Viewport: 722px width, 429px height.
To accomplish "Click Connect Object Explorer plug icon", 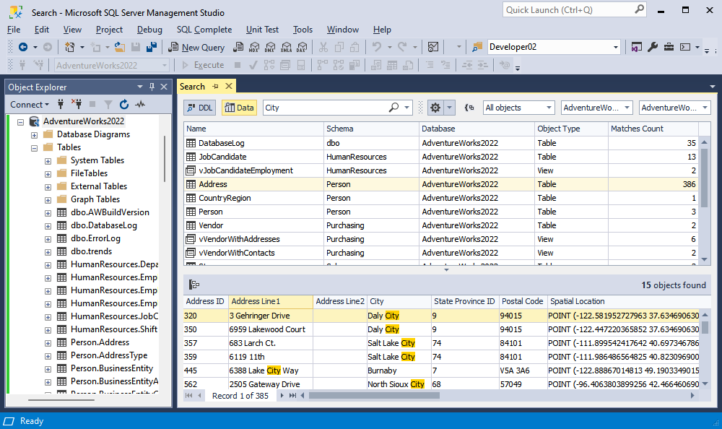I will (x=61, y=104).
